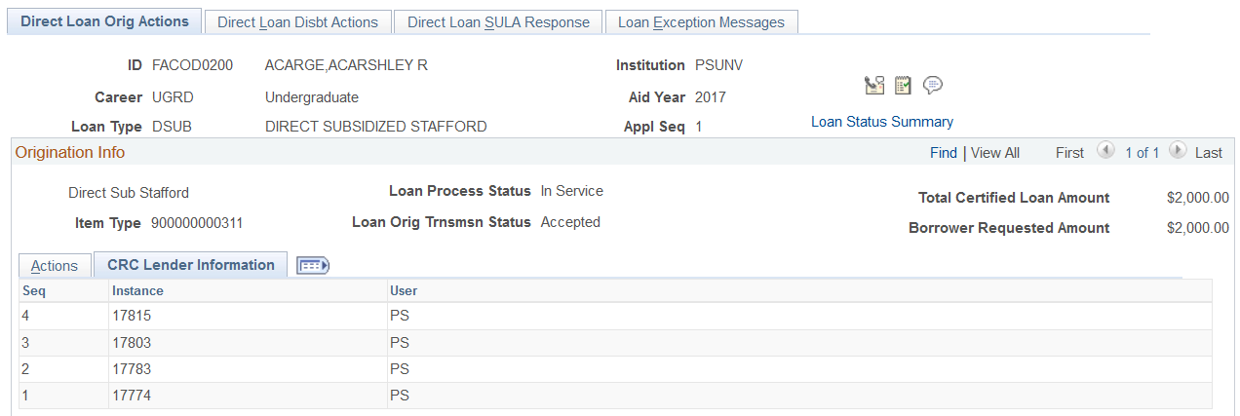Switch to the Actions grid tab

pyautogui.click(x=55, y=266)
